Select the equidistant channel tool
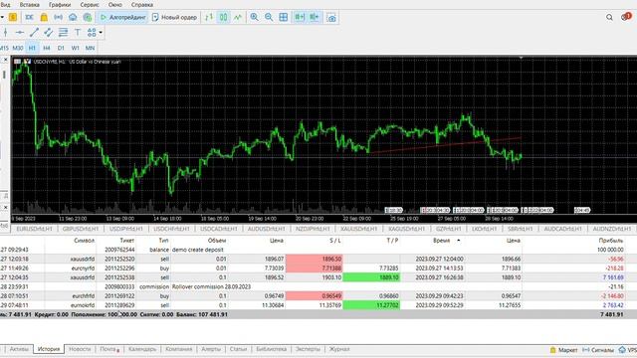The width and height of the screenshot is (637, 358). pyautogui.click(x=49, y=33)
